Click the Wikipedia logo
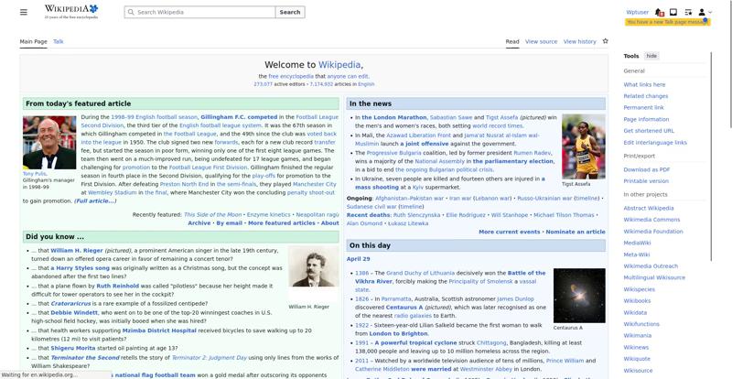 pyautogui.click(x=70, y=12)
